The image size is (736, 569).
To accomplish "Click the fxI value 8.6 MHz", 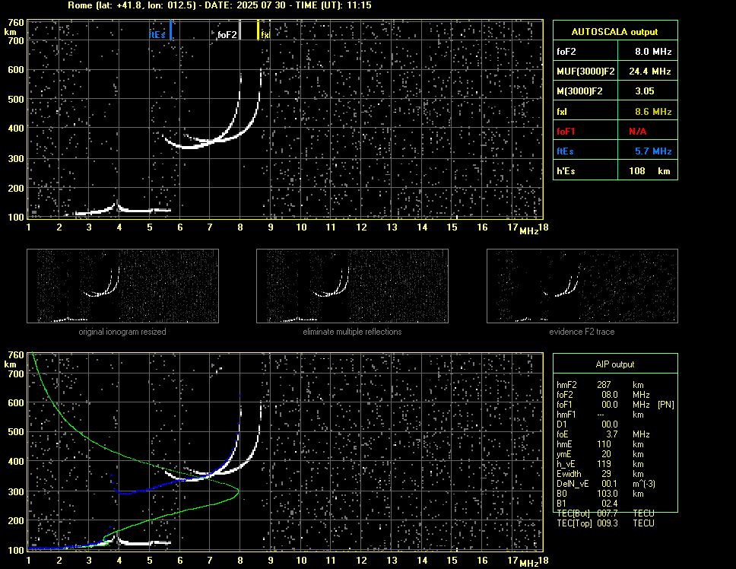I will point(653,112).
